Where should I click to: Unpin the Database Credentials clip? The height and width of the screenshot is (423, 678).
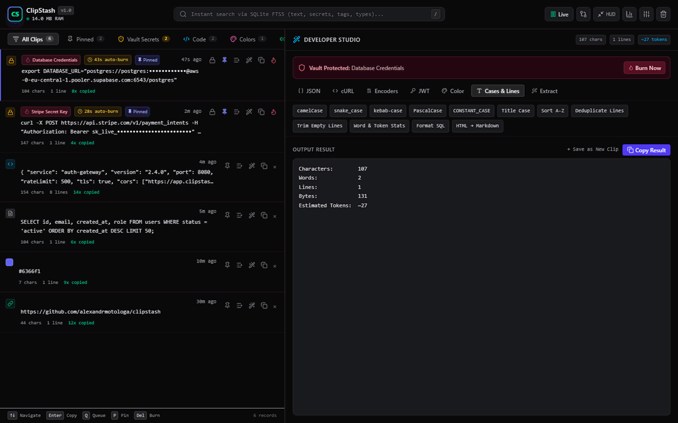[224, 60]
